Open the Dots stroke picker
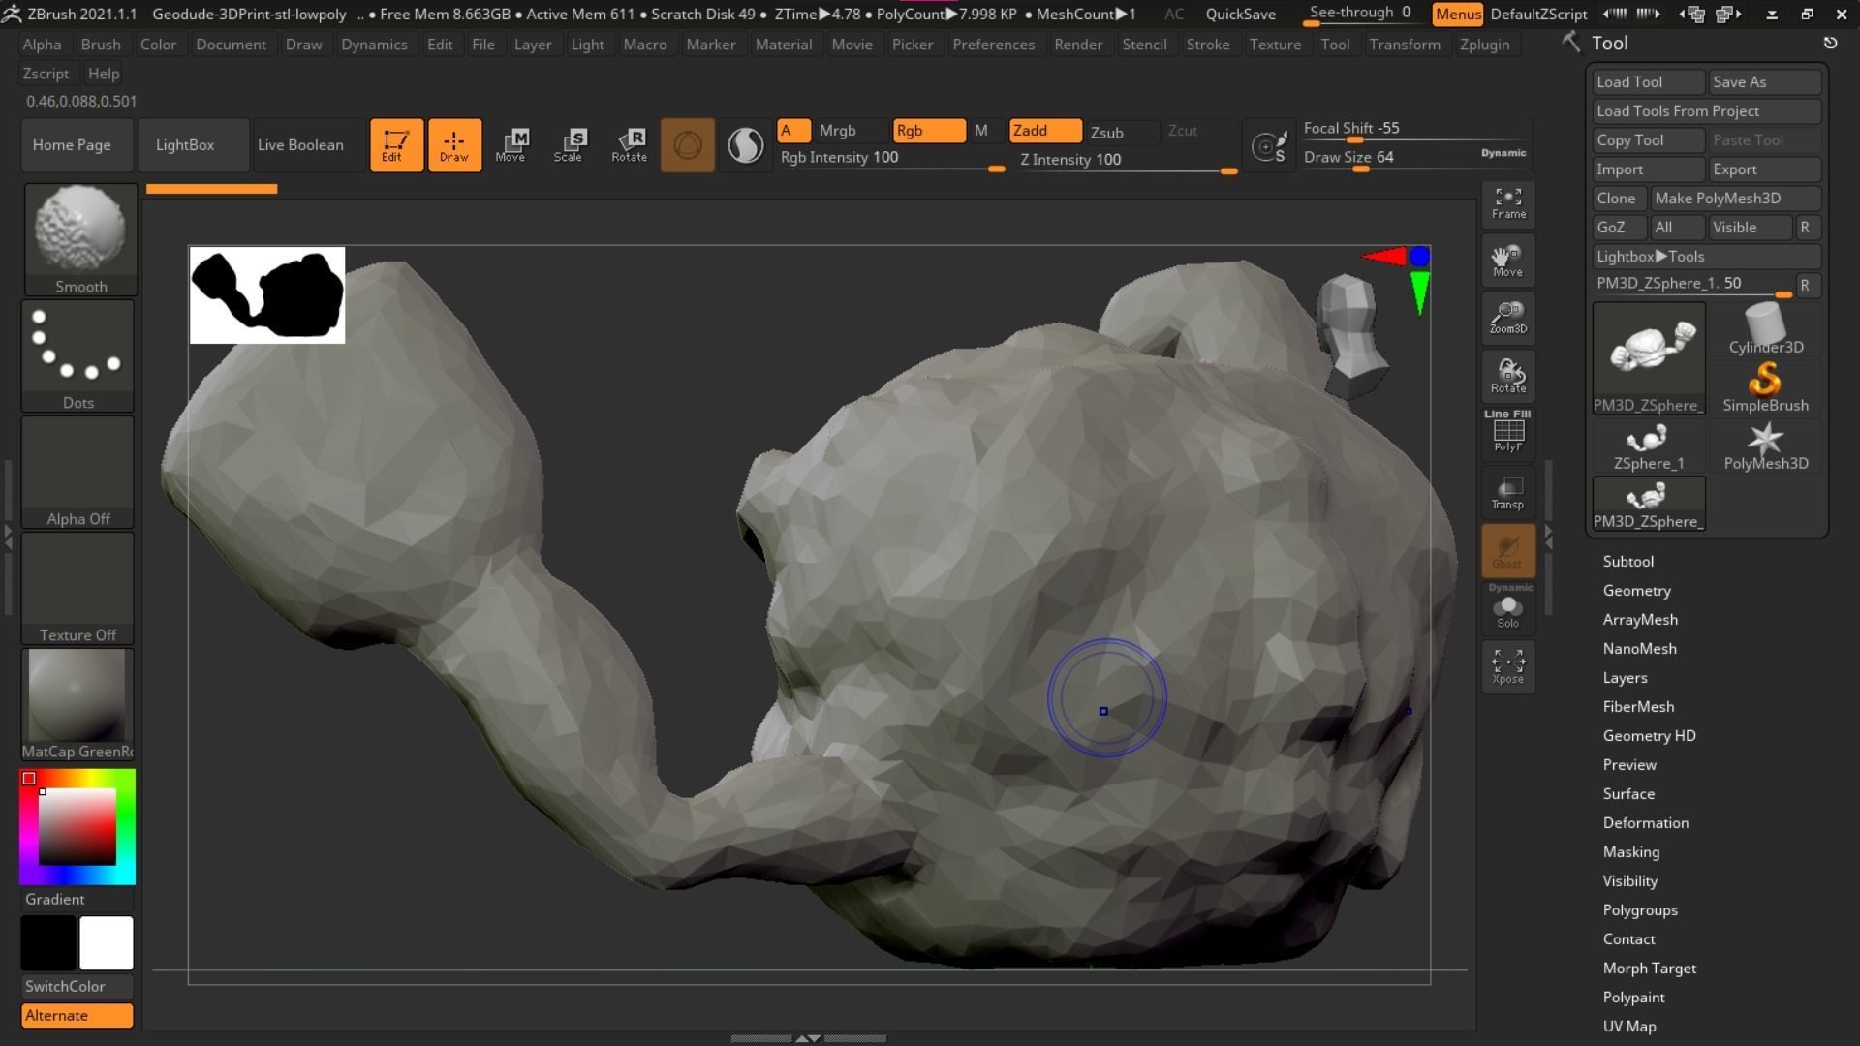 pos(78,355)
